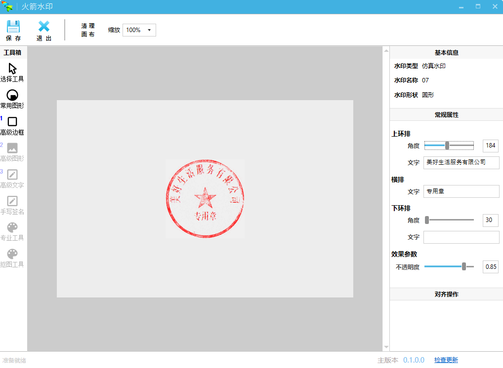This screenshot has height=368, width=503.
Task: Click the watermark name value 07
Action: [425, 80]
